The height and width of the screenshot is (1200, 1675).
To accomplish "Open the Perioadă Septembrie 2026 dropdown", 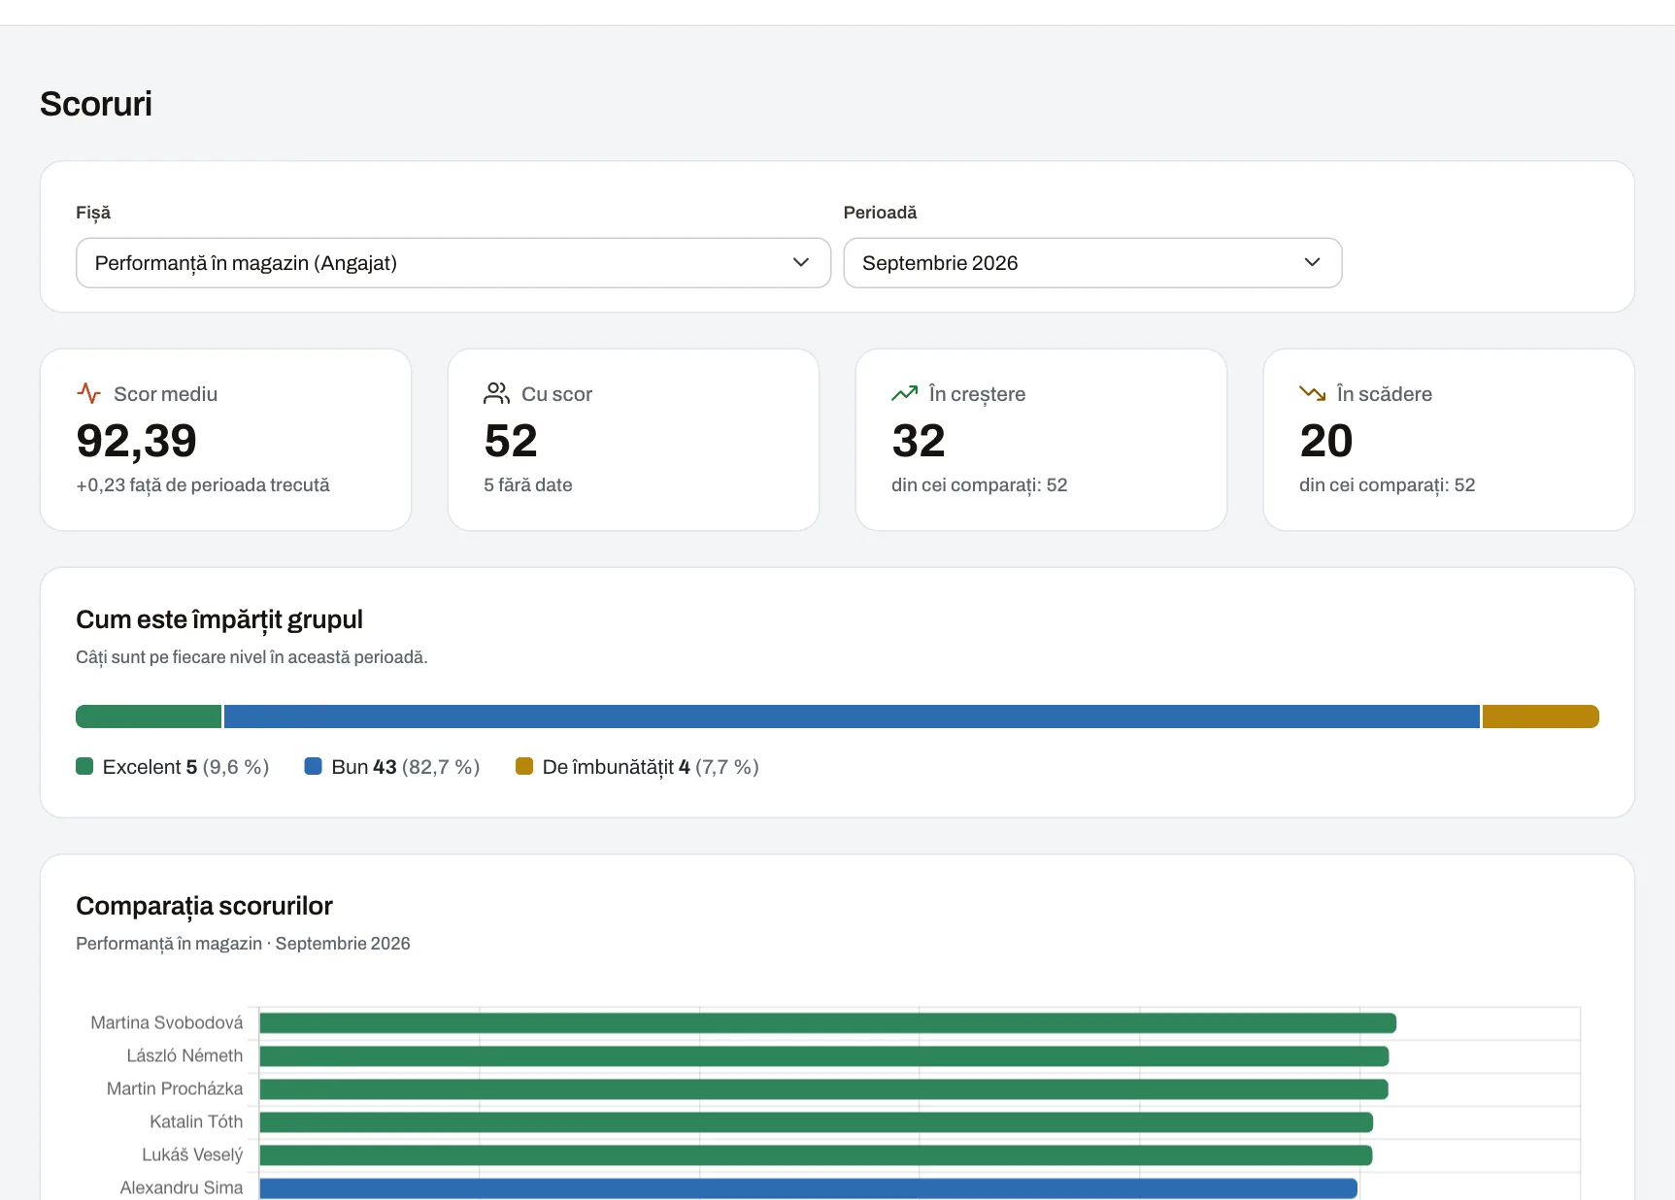I will (x=1092, y=263).
